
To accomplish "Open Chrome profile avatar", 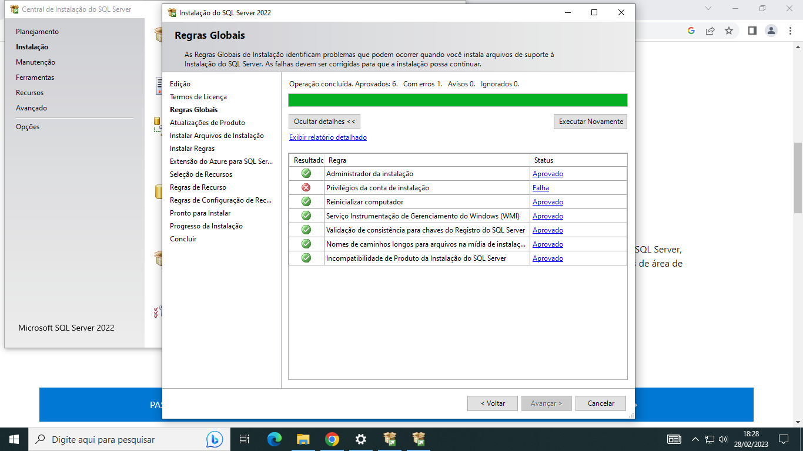I will 772,31.
